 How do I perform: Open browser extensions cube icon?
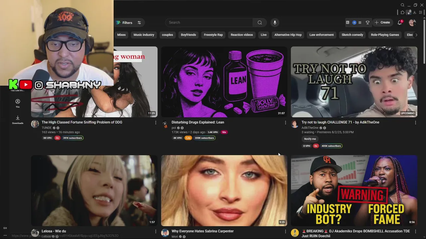tap(402, 12)
